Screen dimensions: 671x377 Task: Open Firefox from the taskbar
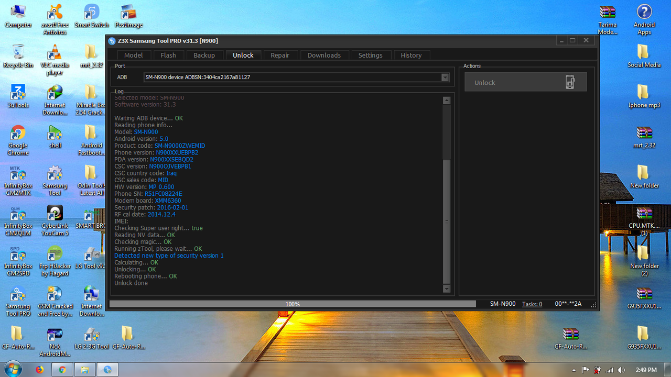(39, 370)
